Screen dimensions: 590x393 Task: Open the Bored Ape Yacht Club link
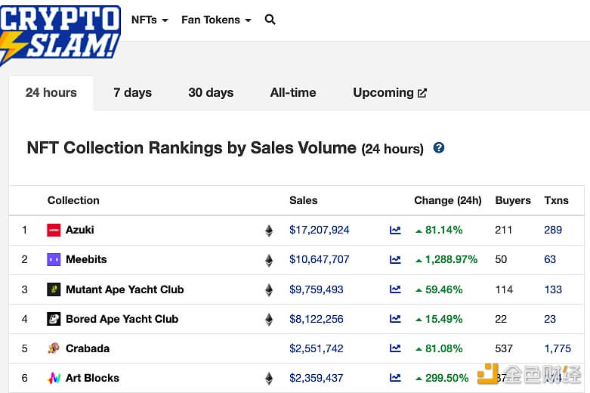coord(122,319)
